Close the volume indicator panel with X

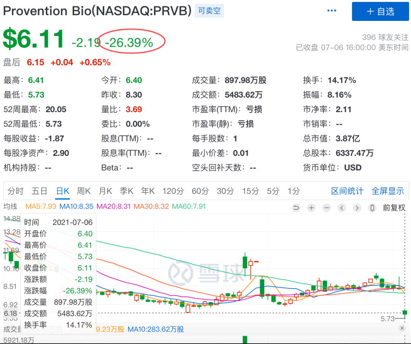coord(402,328)
